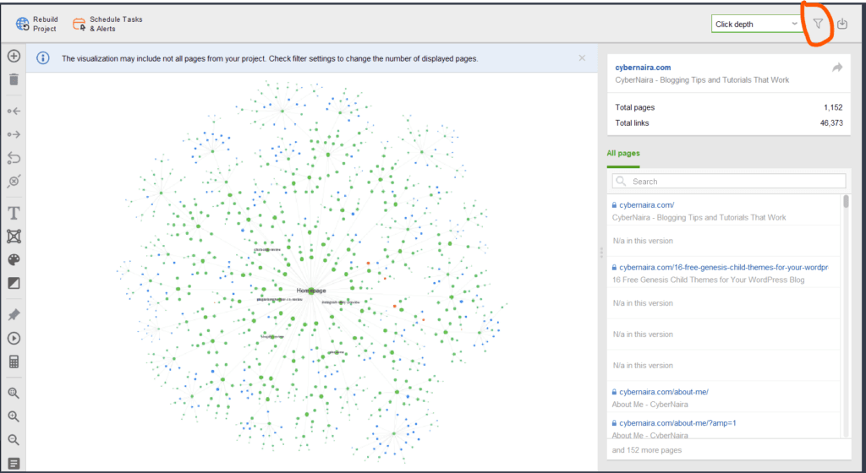The height and width of the screenshot is (473, 866).
Task: Open the cybernaira.com/ page link
Action: (x=647, y=205)
